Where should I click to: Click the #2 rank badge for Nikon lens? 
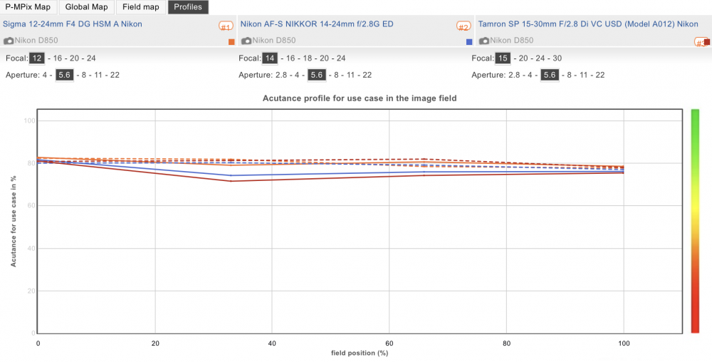[x=464, y=27]
